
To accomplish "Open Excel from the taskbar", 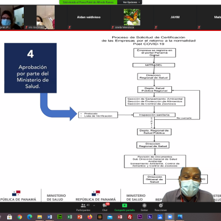I will click(x=70, y=217).
